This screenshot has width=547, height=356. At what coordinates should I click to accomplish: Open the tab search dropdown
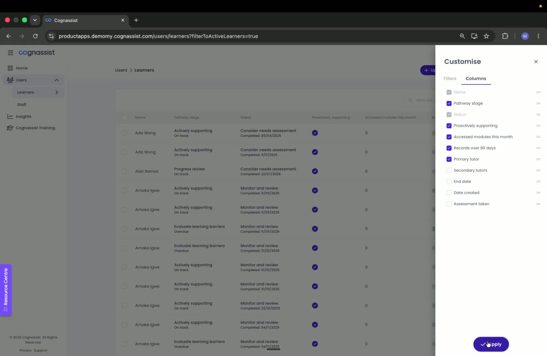click(35, 20)
